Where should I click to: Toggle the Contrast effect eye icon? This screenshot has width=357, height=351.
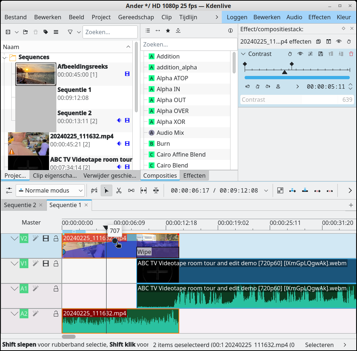[300, 54]
